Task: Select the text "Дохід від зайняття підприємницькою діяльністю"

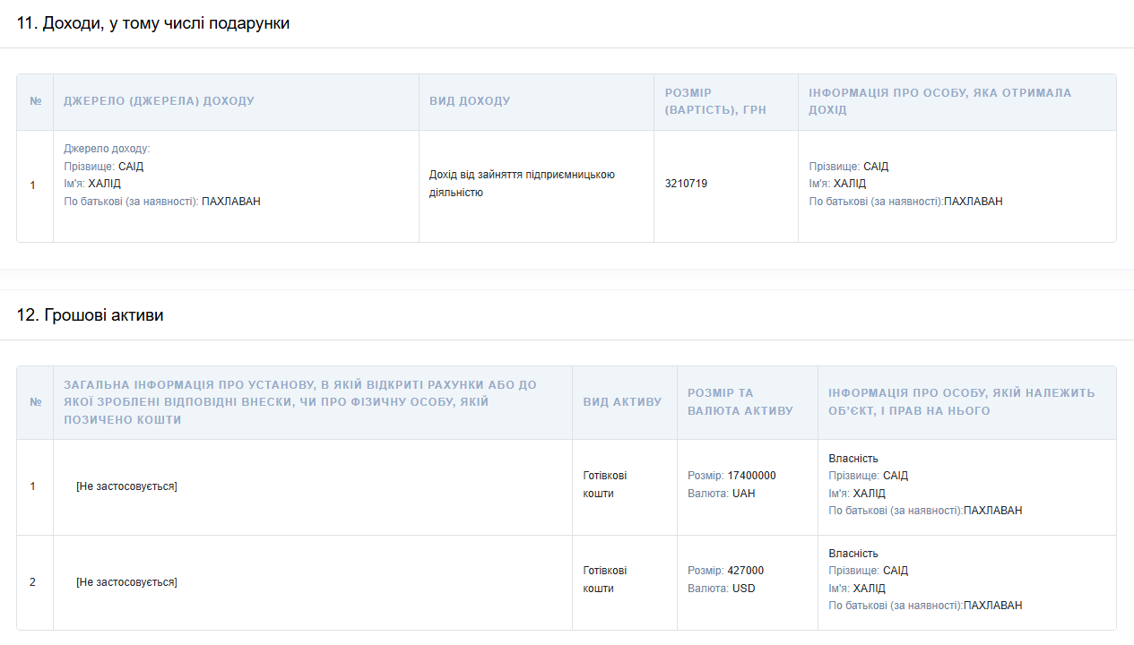Action: (522, 184)
